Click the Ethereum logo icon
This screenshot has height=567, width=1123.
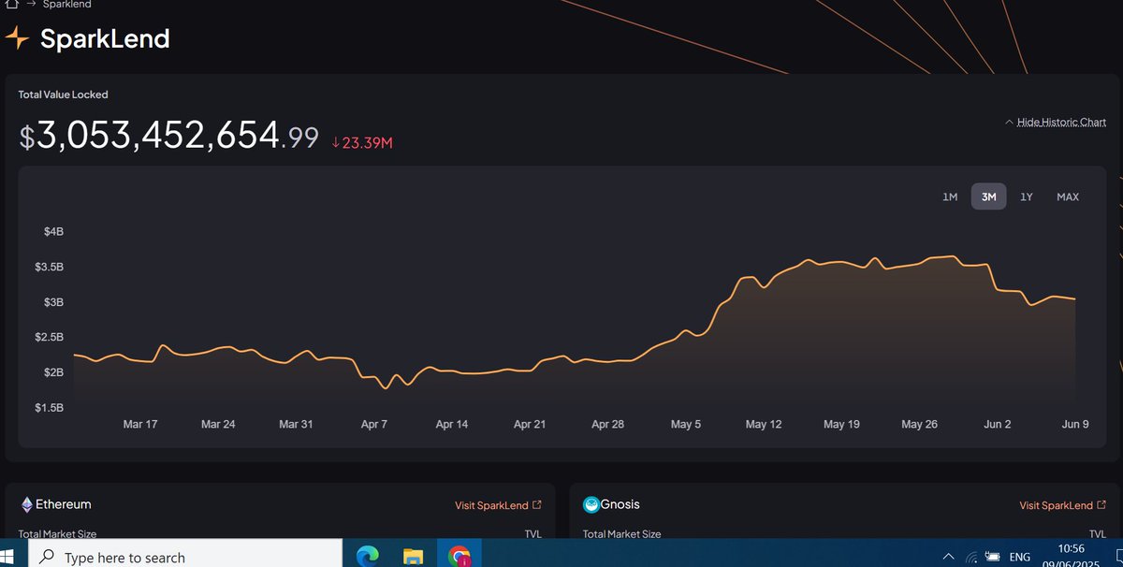pyautogui.click(x=26, y=504)
